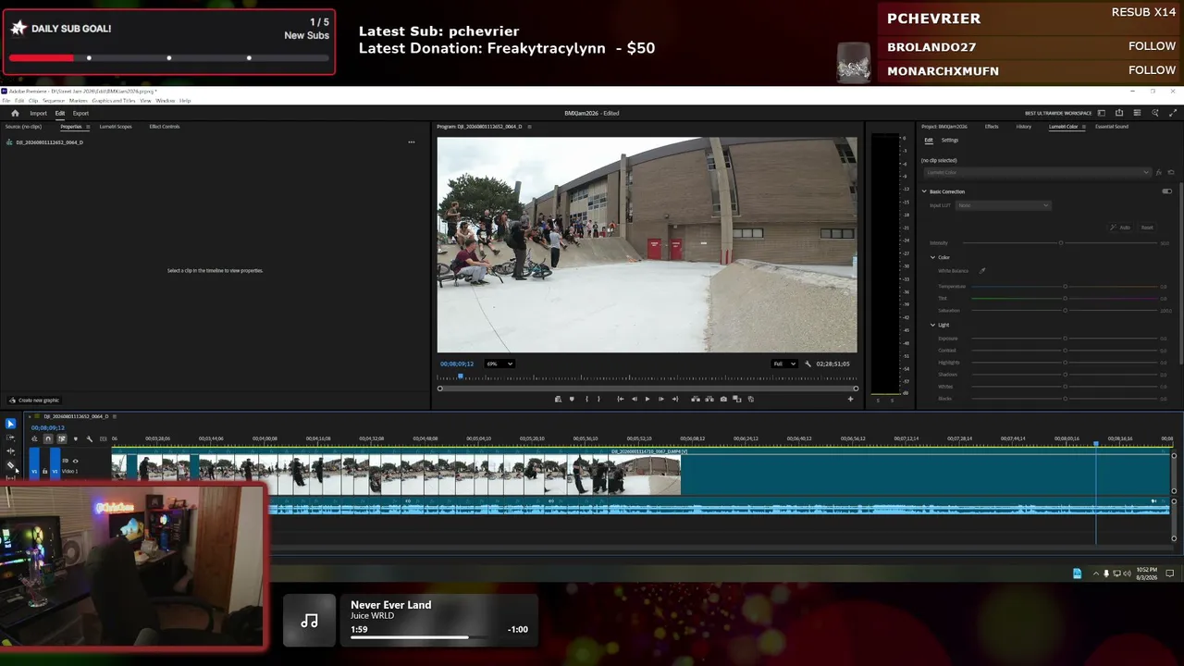Click the timeline playhead marker
This screenshot has width=1184, height=666.
coord(1096,444)
